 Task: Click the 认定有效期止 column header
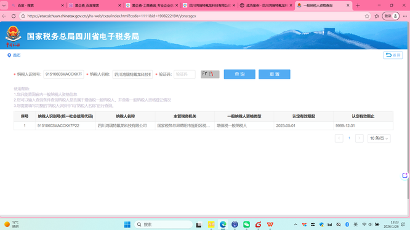363,116
